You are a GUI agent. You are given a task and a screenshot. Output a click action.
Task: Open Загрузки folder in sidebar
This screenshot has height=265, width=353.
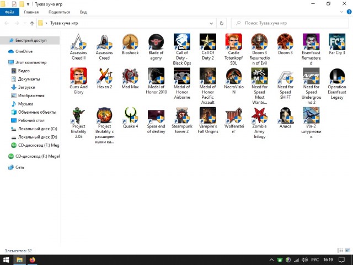pyautogui.click(x=26, y=87)
